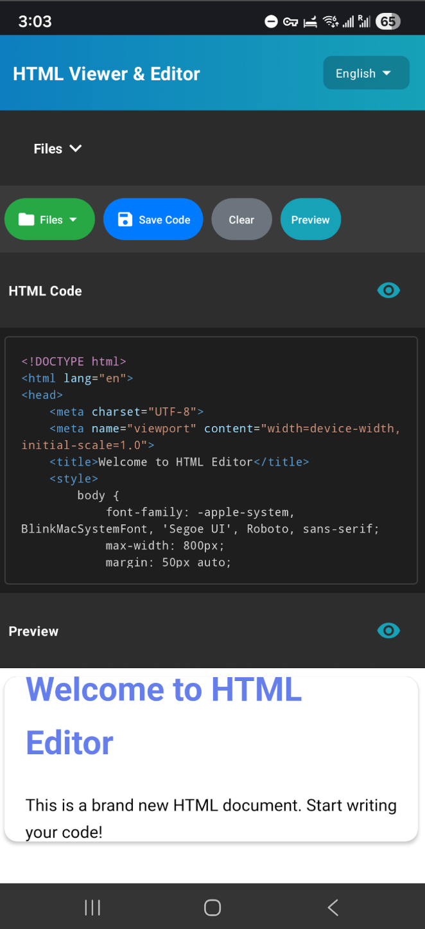
Task: Tap the home circle button
Action: 212,907
